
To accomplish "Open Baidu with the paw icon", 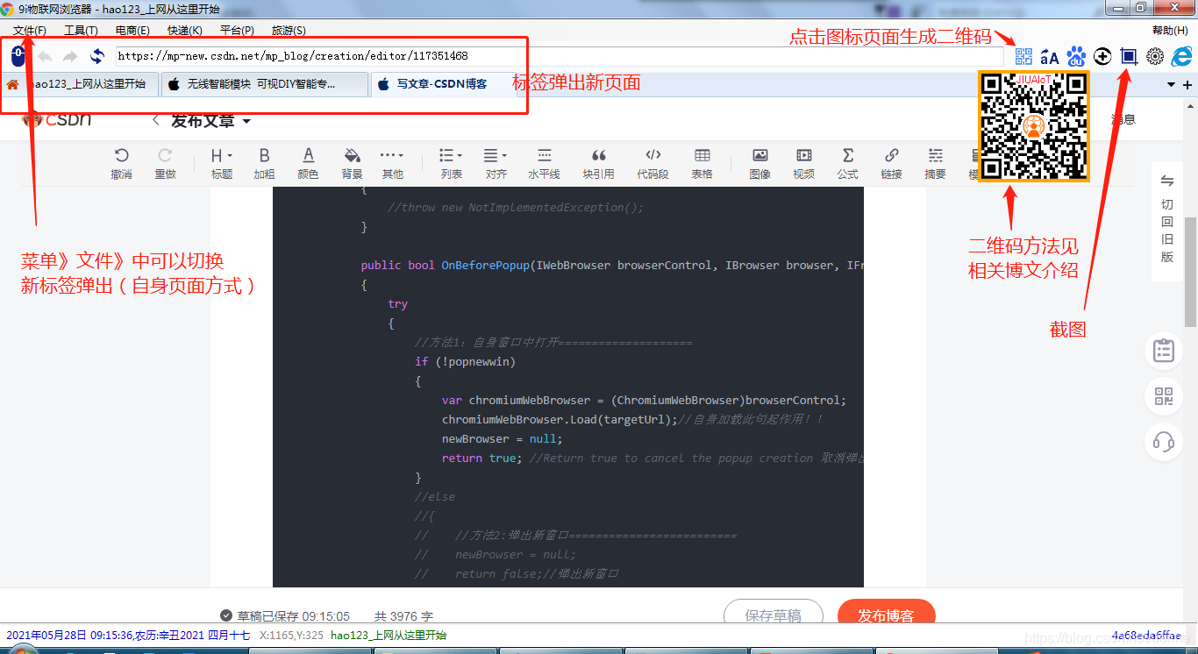I will 1076,56.
